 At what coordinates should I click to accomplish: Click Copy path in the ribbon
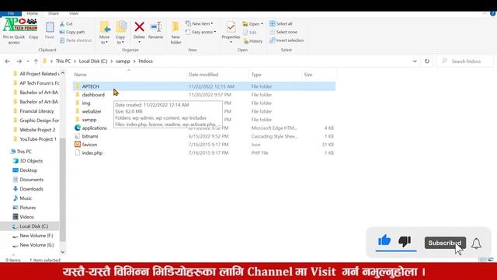pos(72,32)
